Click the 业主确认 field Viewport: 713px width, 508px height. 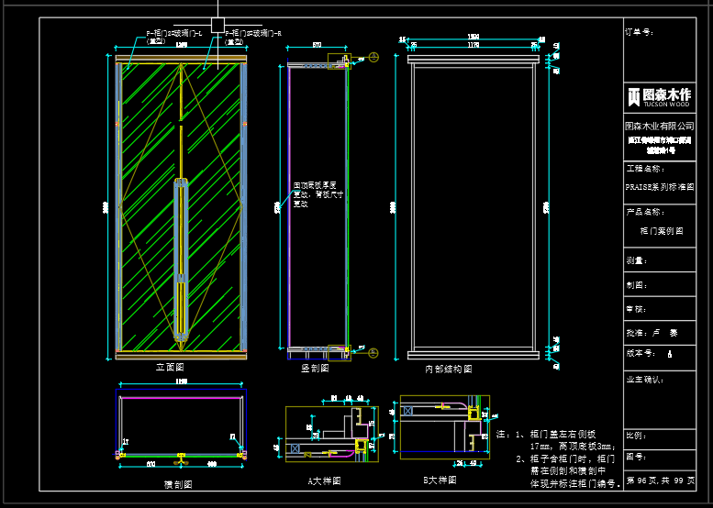(x=644, y=379)
